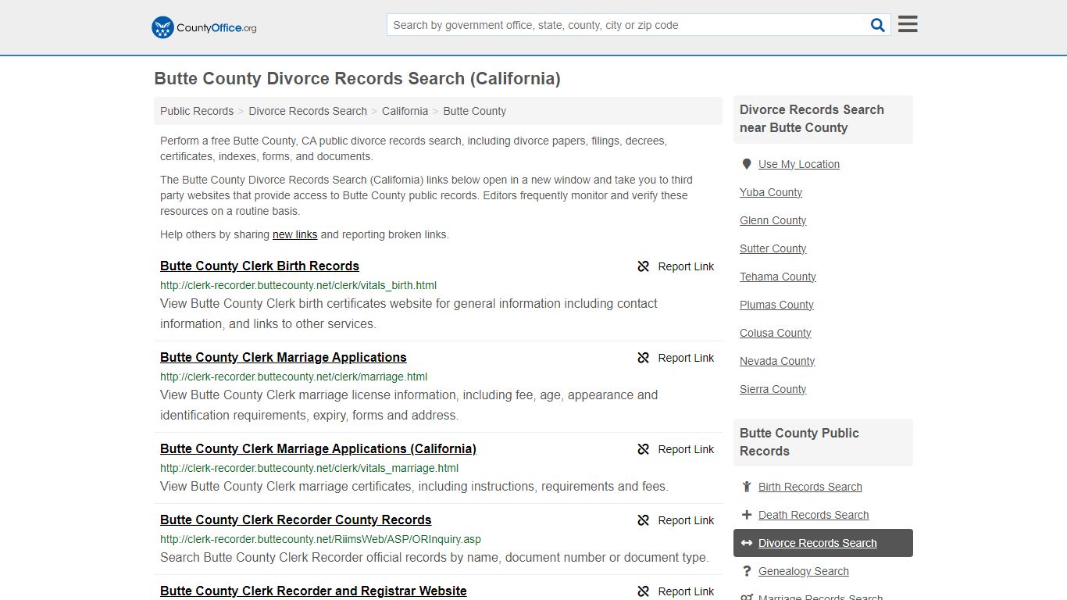
Task: Open Yuba County link
Action: coord(771,192)
